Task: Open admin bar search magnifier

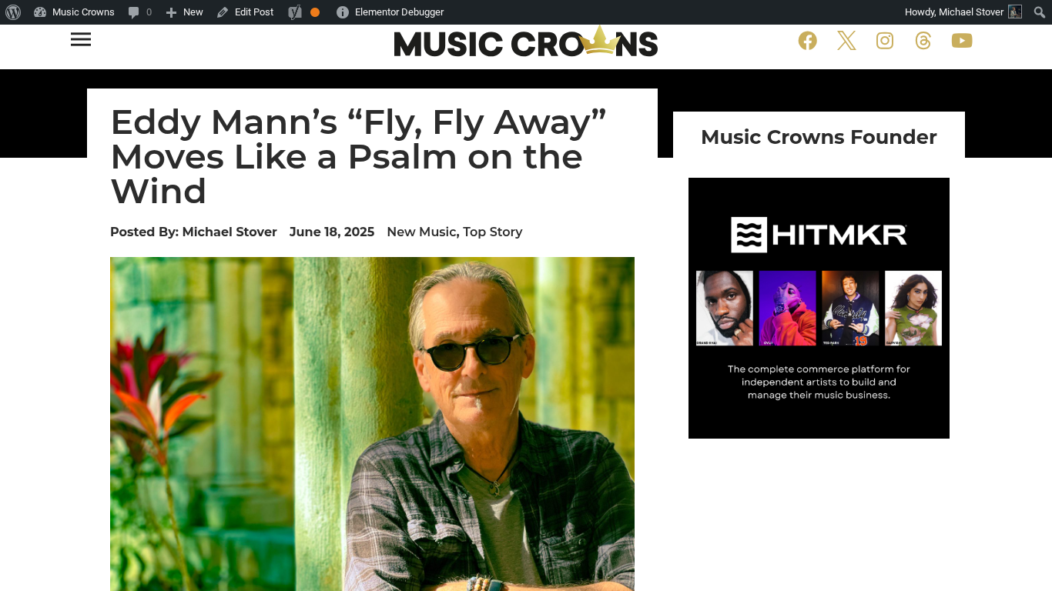Action: (x=1040, y=12)
